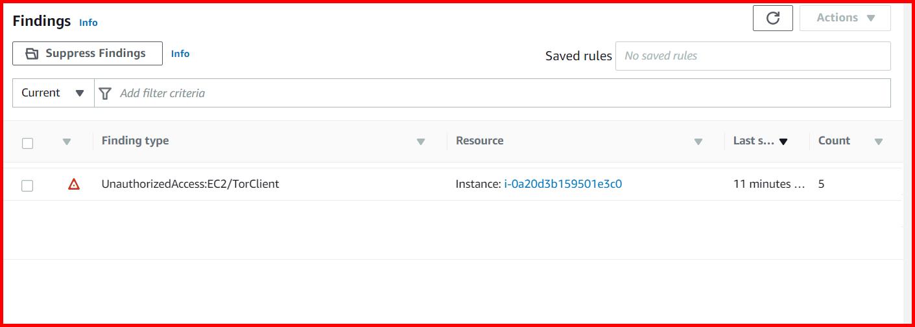Select the UnauthorizedAccess:EC2/TorClient finding

click(190, 184)
